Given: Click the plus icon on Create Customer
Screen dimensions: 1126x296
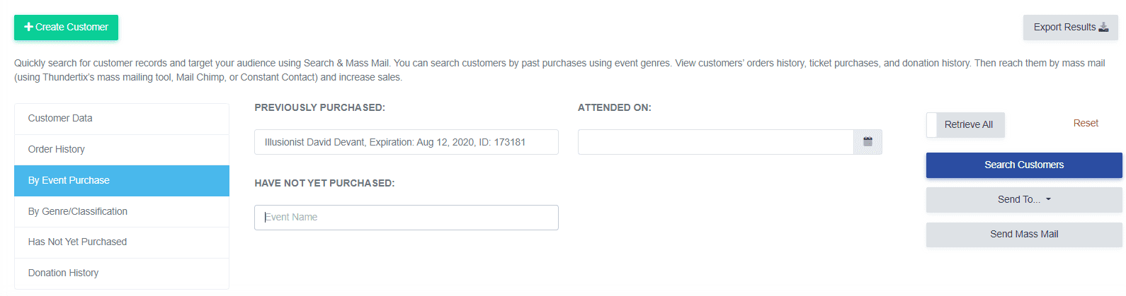Looking at the screenshot, I should [28, 27].
